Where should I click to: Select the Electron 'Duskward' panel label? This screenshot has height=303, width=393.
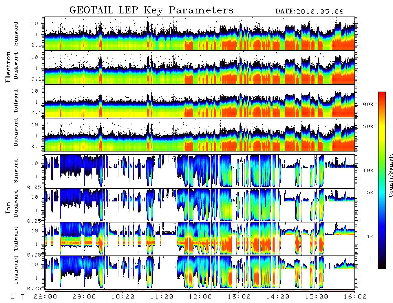pyautogui.click(x=16, y=66)
